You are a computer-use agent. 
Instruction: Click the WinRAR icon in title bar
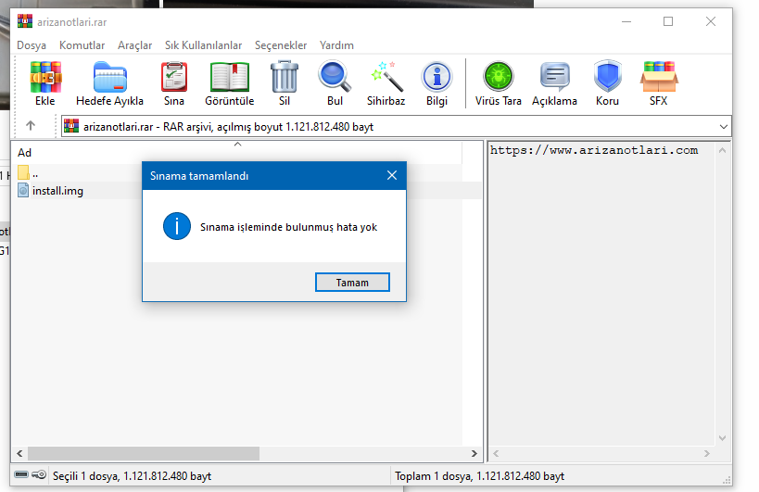(25, 21)
